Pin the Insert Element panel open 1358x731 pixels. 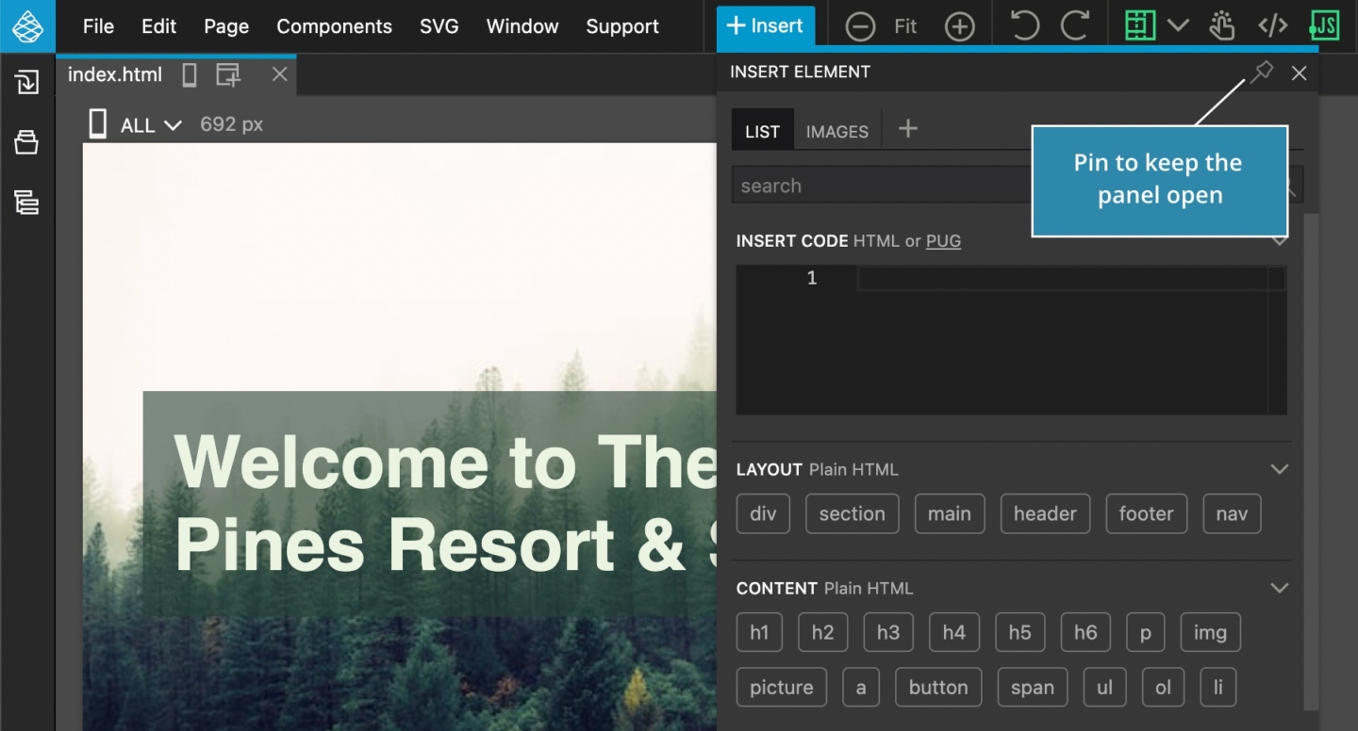click(1261, 73)
